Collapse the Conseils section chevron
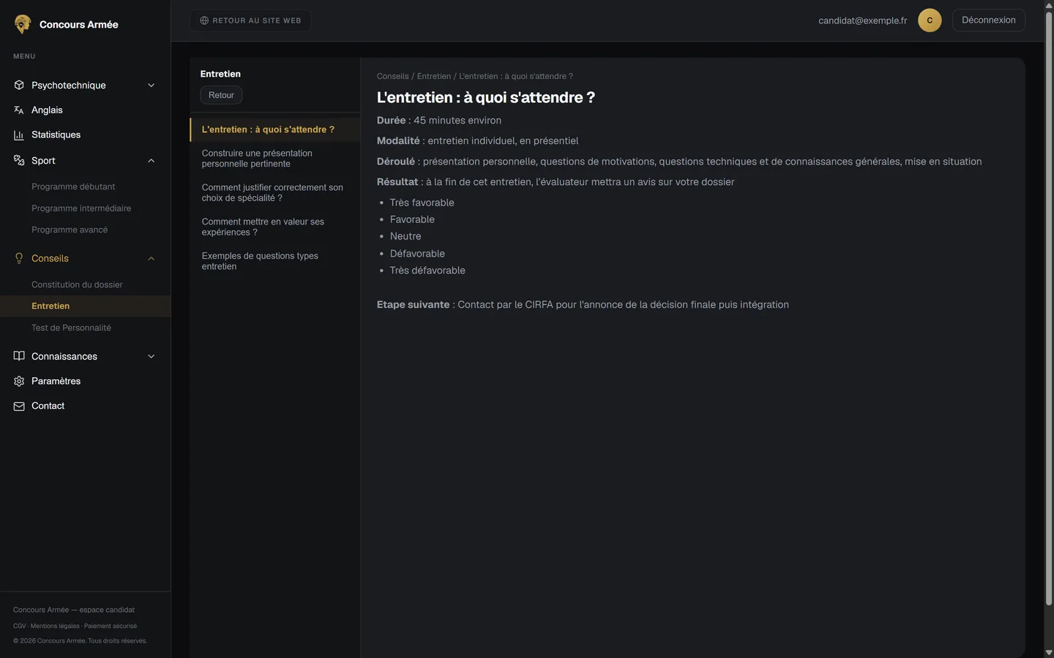 coord(152,259)
